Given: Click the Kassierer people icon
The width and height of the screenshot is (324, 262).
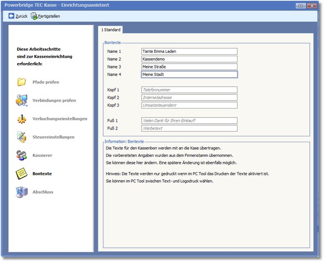Looking at the screenshot, I should pyautogui.click(x=22, y=155).
